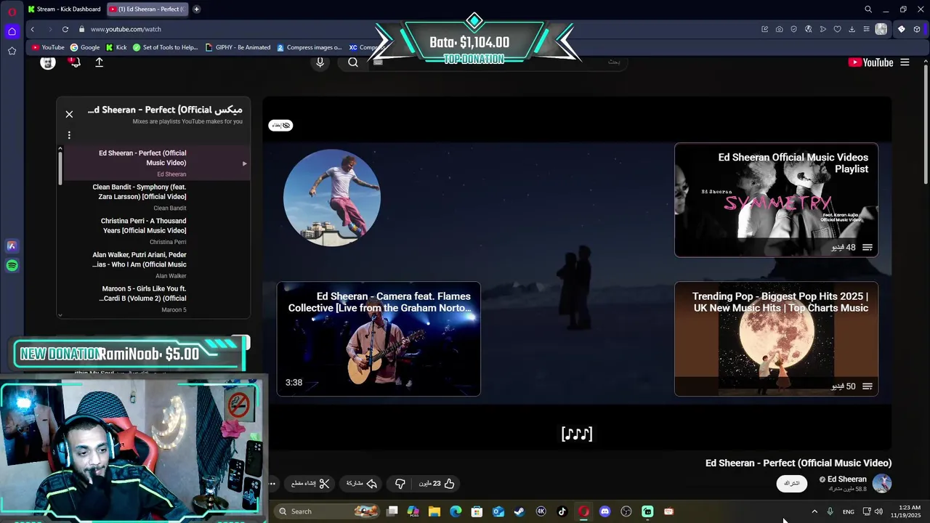This screenshot has width=930, height=523.
Task: Click the circular Ed Sheeran channel end-screen avatar
Action: [x=332, y=198]
